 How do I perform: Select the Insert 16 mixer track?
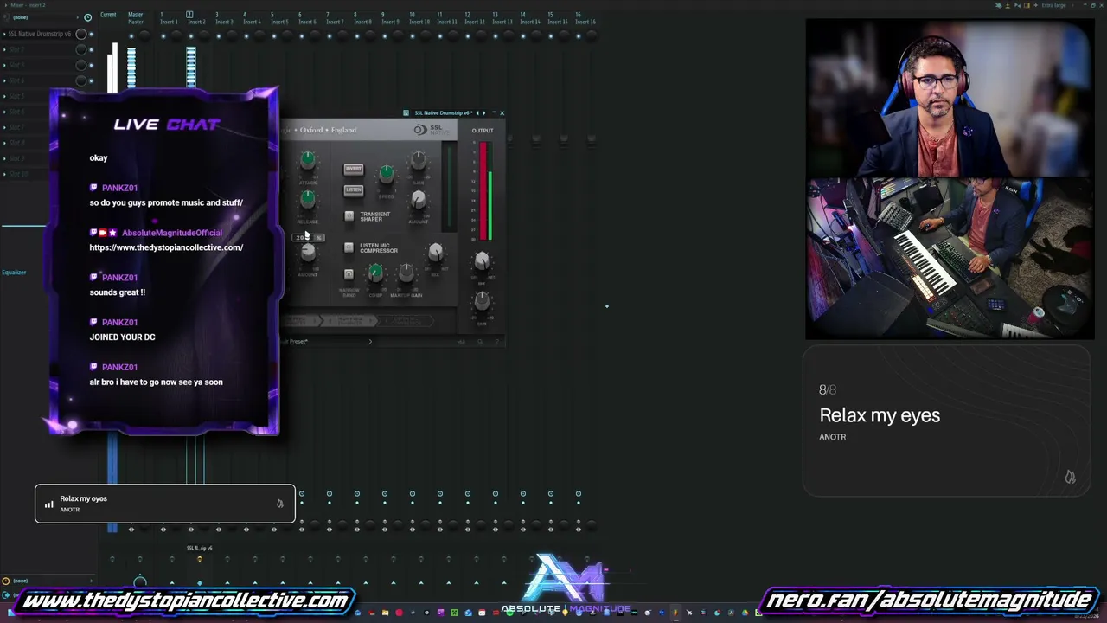(585, 18)
